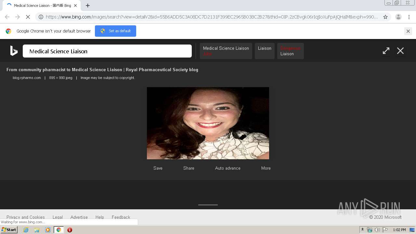This screenshot has height=234, width=416.
Task: Click the Bing logo icon
Action: tap(14, 51)
